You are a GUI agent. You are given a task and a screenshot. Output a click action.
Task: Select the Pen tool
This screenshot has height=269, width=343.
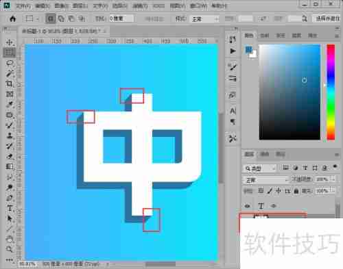10,198
